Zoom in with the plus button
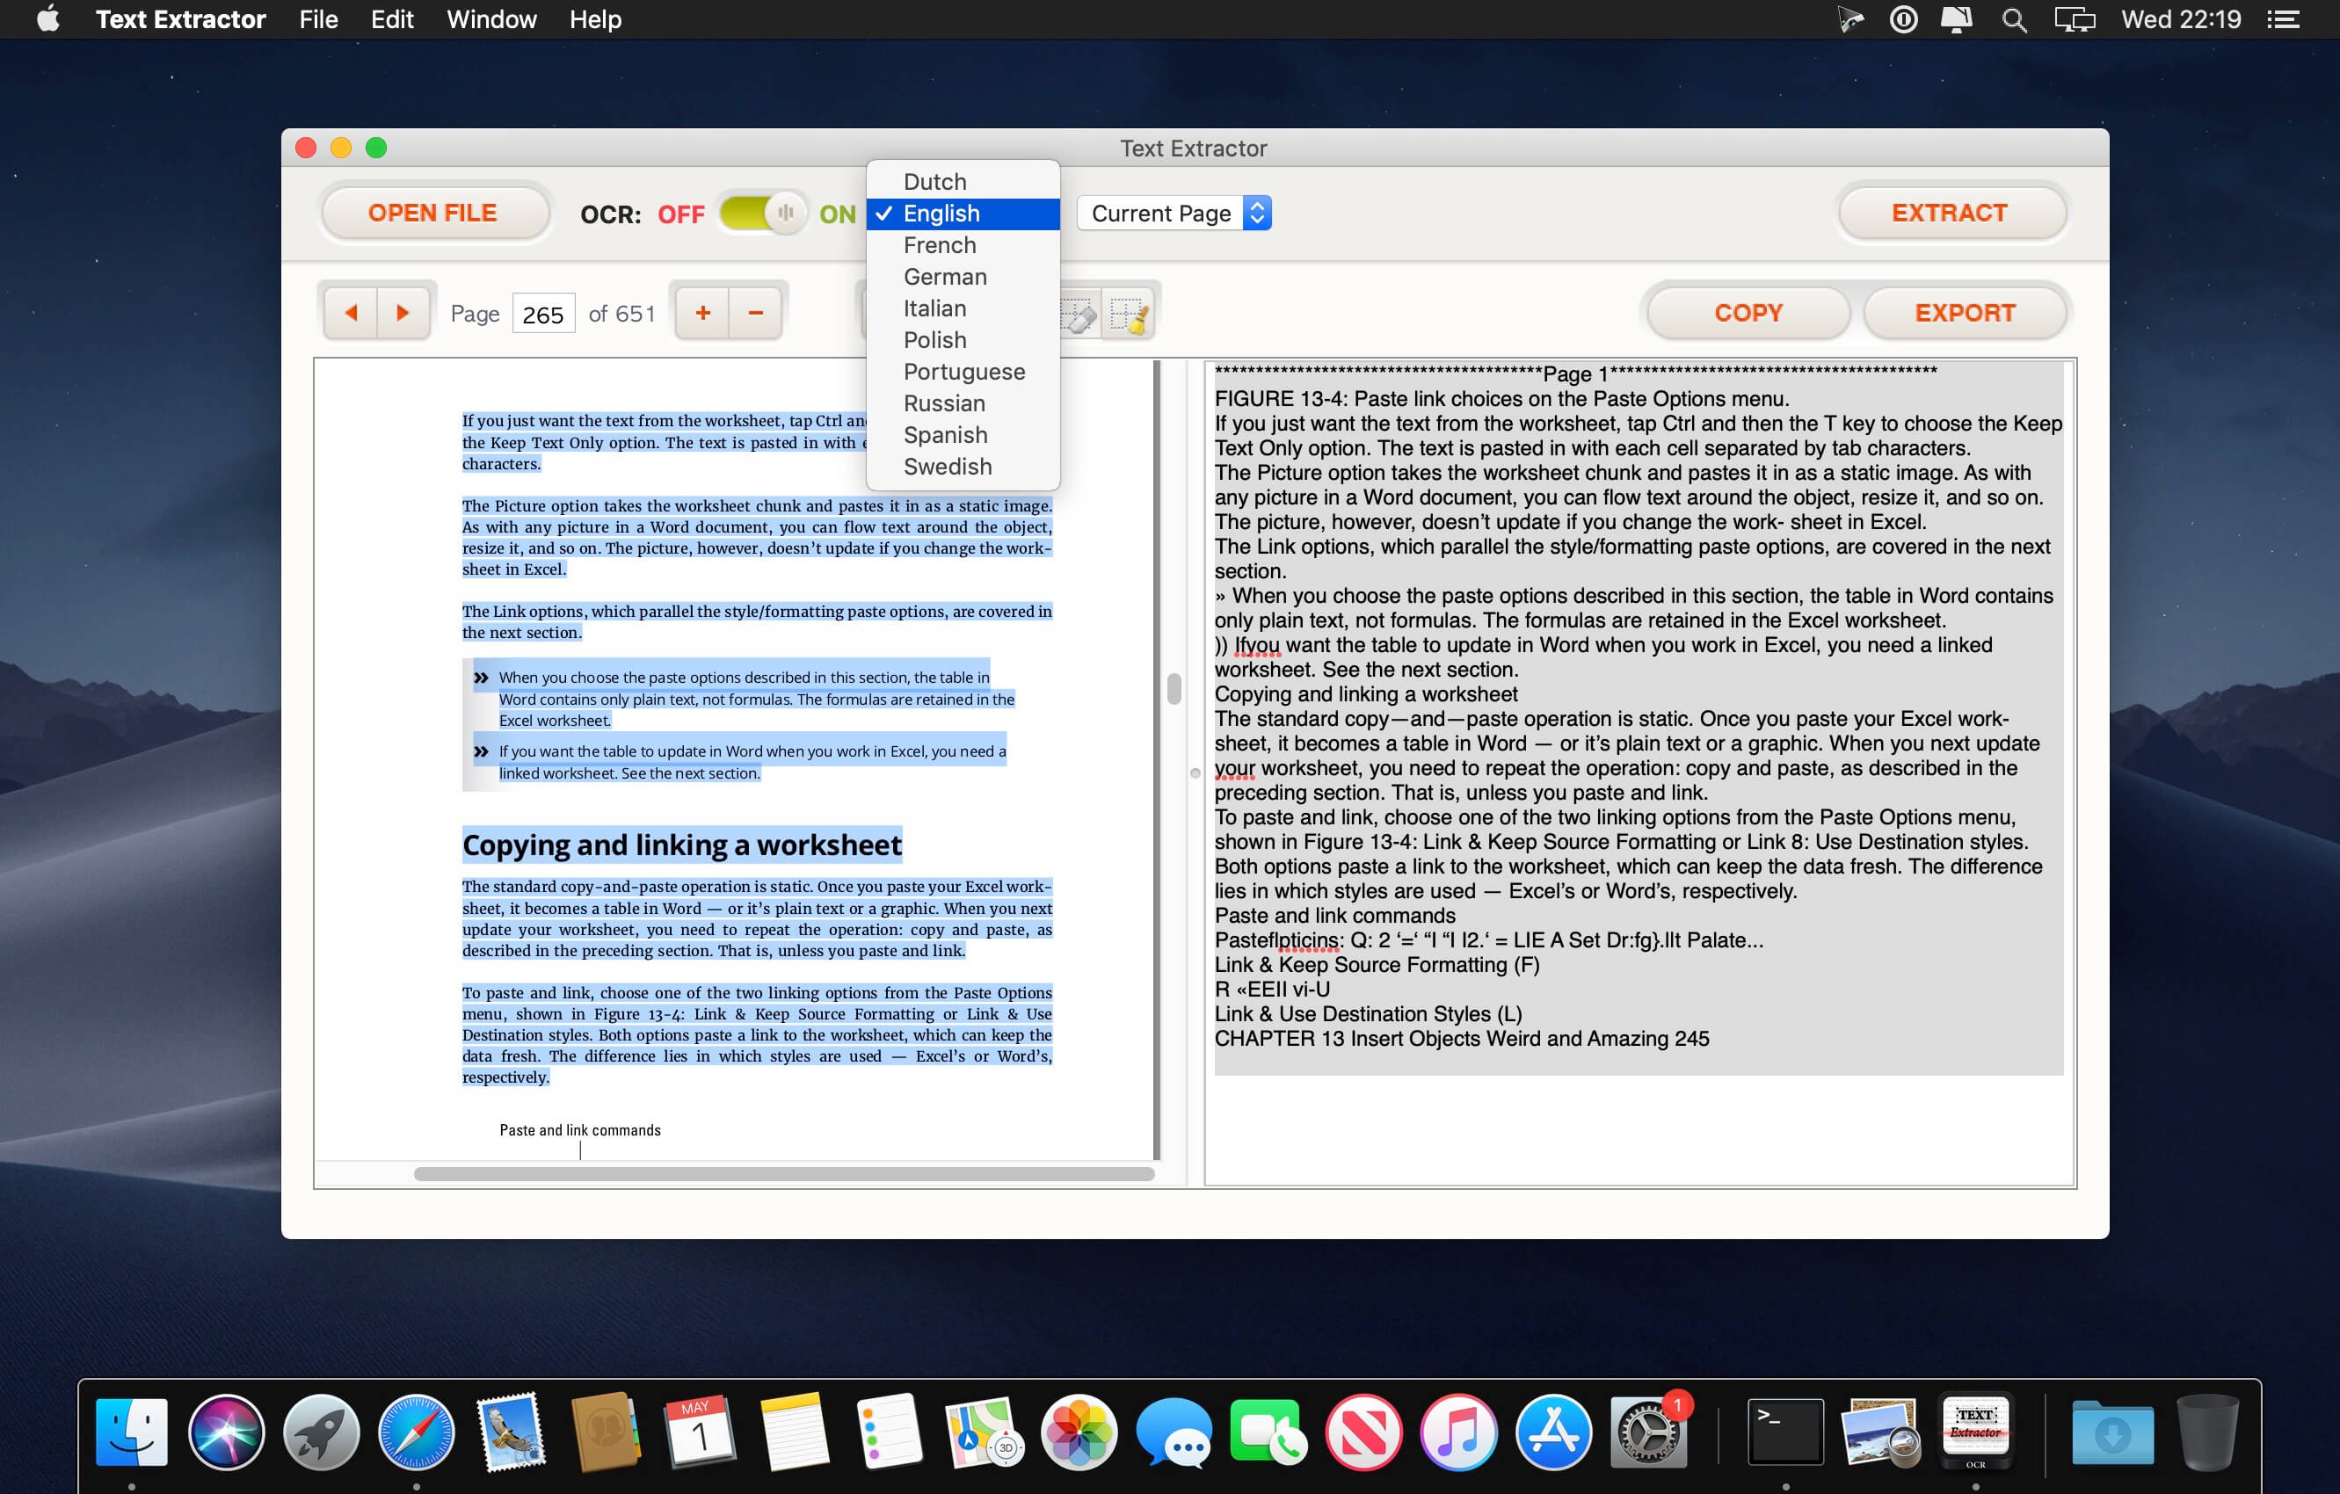 [x=702, y=313]
